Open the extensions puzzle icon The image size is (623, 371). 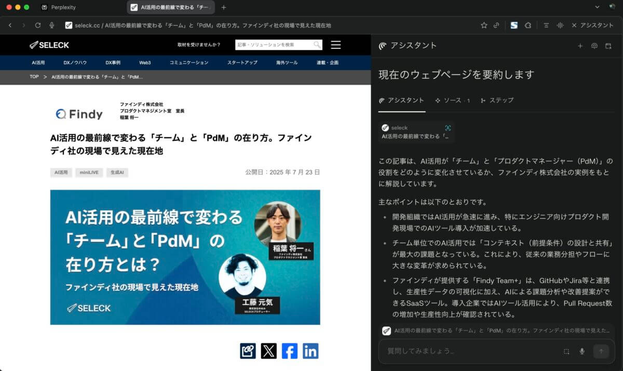(528, 25)
